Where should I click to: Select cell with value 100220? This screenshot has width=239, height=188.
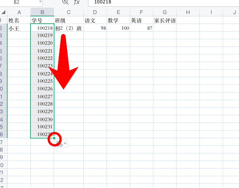(42, 43)
